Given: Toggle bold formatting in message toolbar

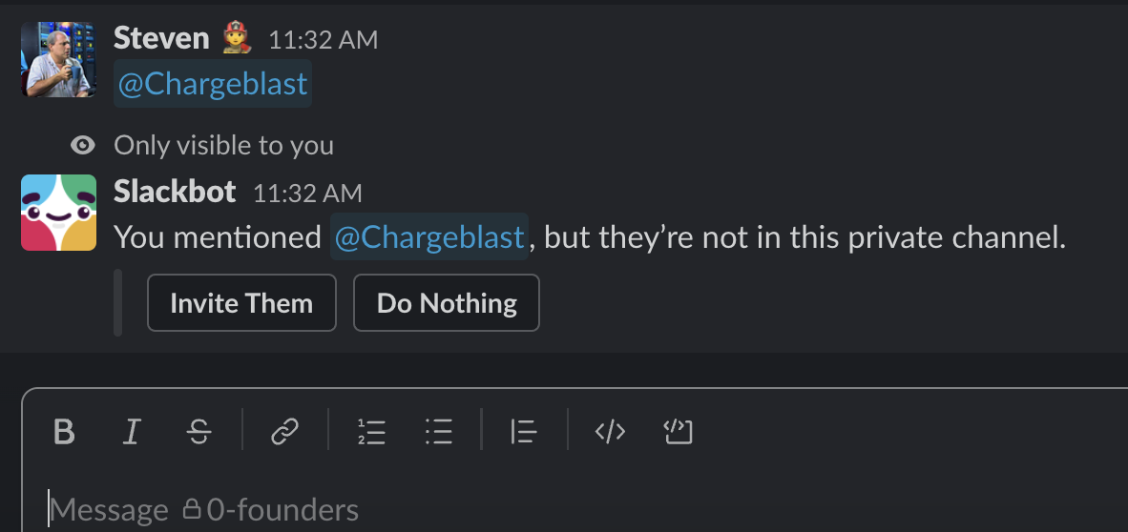Looking at the screenshot, I should click(64, 431).
